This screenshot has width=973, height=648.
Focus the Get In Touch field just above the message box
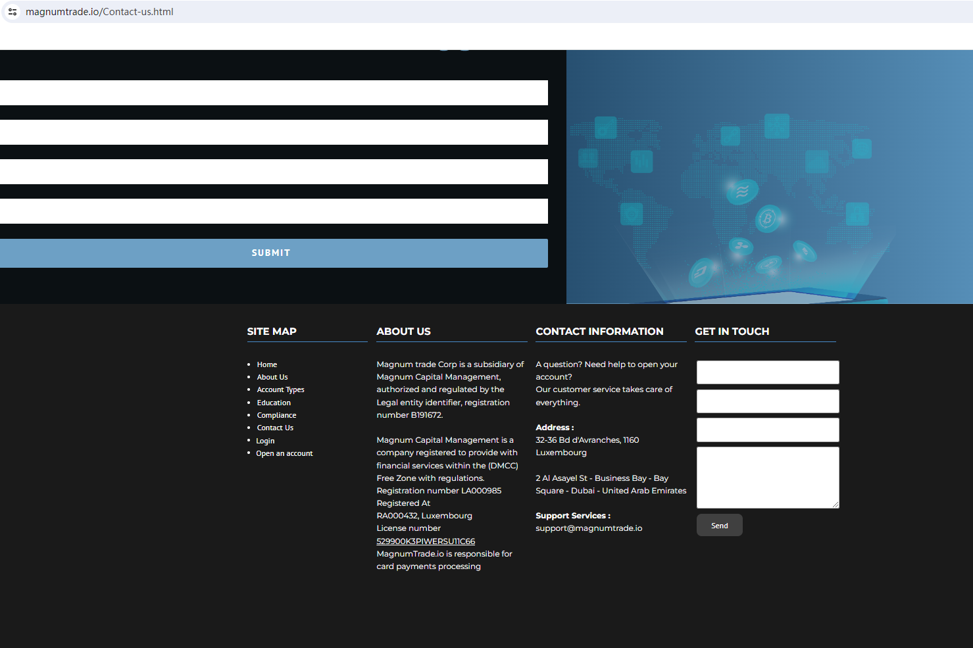[x=768, y=430]
